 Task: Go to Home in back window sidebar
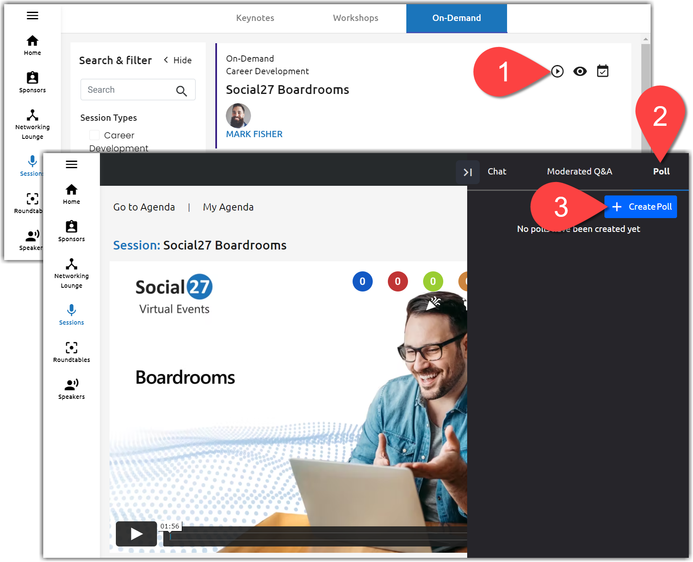(32, 45)
